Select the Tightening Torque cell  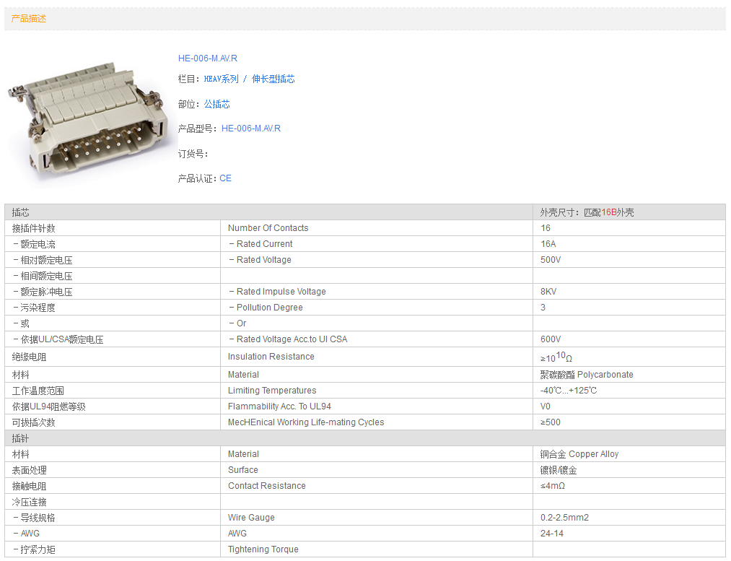point(263,549)
